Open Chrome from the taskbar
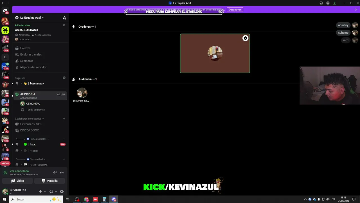Image resolution: width=360 pixels, height=203 pixels. point(86,199)
